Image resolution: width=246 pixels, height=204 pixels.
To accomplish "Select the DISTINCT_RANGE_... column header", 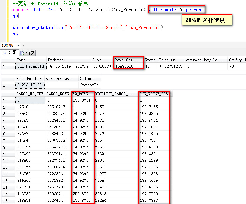I will (116, 94).
